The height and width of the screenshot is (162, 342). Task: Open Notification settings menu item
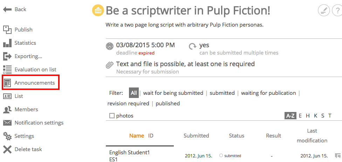(x=33, y=123)
